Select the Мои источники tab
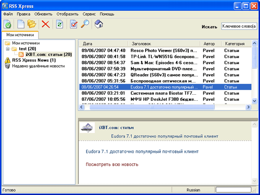Screen dimensions: 260x195 tap(20, 35)
